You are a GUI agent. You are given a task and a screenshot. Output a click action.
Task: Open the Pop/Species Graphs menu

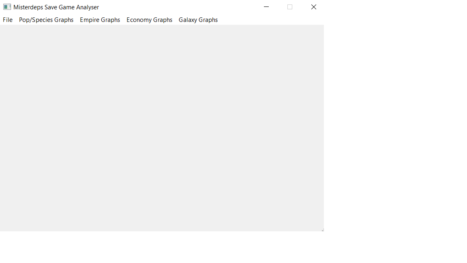(46, 19)
